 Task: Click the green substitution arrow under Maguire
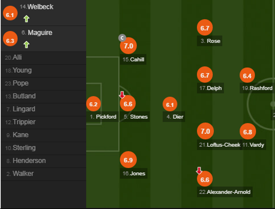click(x=26, y=44)
